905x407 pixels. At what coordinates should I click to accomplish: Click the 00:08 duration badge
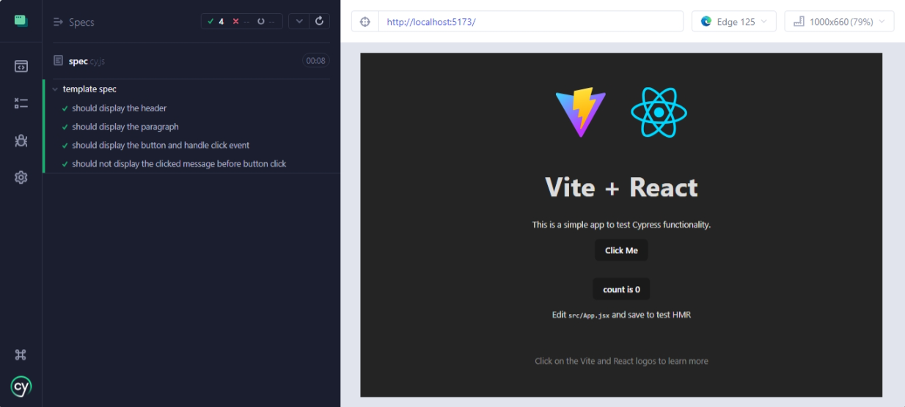coord(315,61)
